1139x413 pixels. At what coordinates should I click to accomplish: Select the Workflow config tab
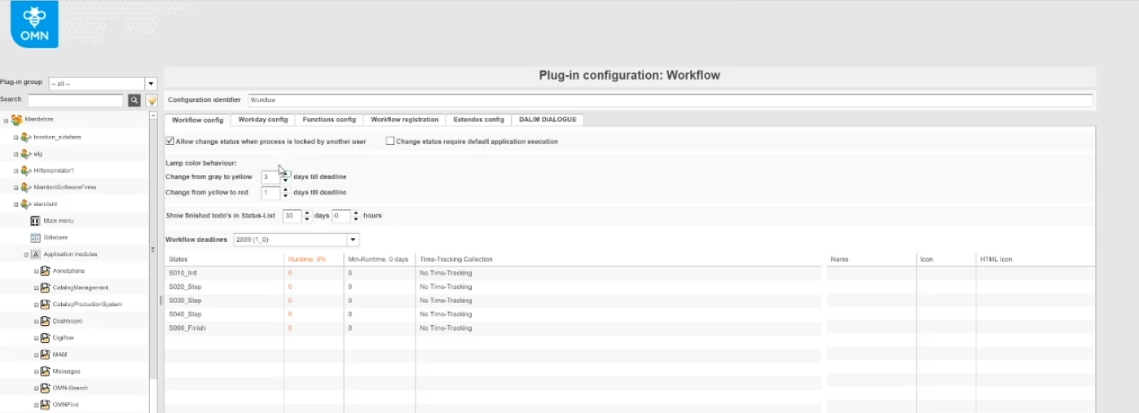pos(198,120)
